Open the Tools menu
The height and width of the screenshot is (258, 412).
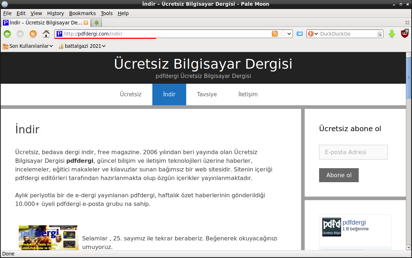(x=107, y=13)
